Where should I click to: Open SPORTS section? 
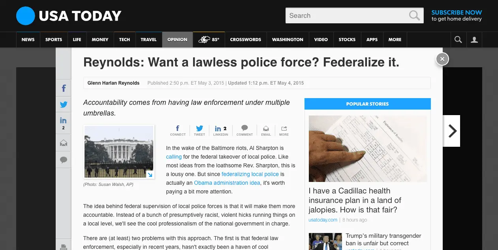[54, 40]
